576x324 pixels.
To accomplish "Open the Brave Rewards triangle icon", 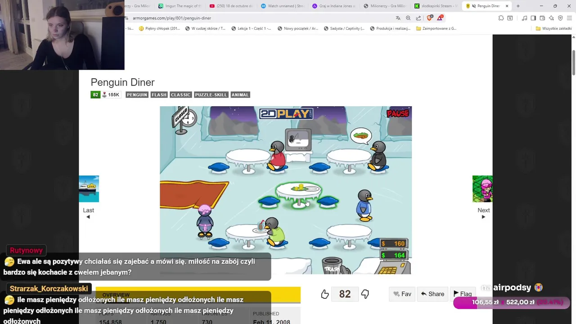I will (440, 18).
